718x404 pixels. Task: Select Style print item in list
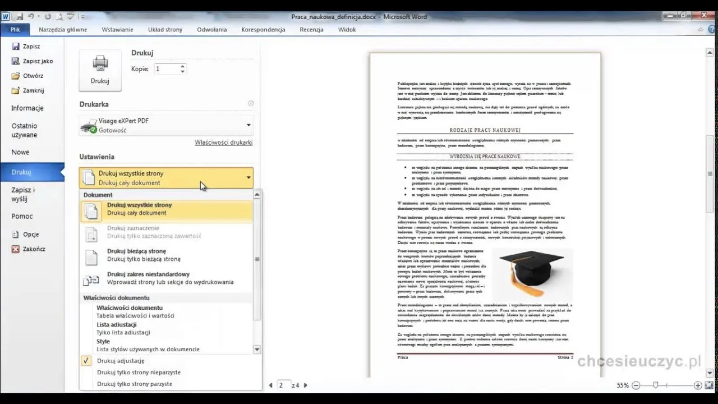click(x=167, y=346)
